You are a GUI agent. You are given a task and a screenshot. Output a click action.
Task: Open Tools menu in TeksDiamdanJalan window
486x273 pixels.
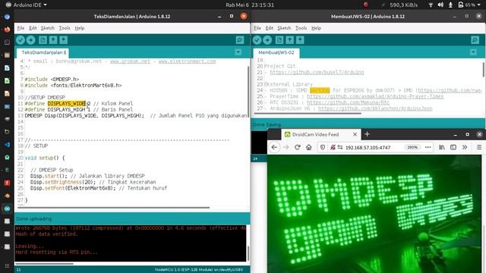click(x=65, y=28)
